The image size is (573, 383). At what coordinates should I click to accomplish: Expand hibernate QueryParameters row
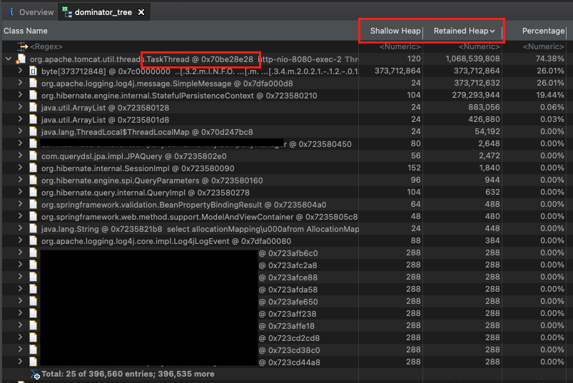(x=21, y=180)
